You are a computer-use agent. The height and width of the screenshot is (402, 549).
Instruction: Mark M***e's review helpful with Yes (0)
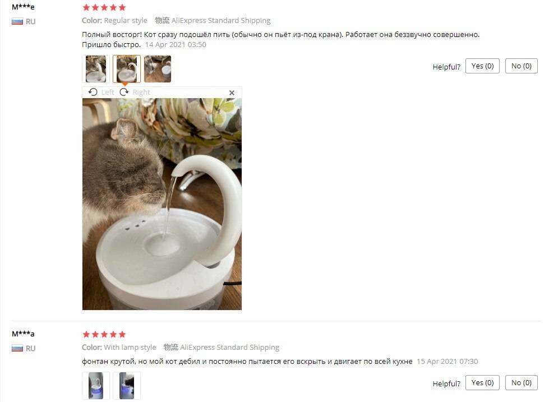482,66
